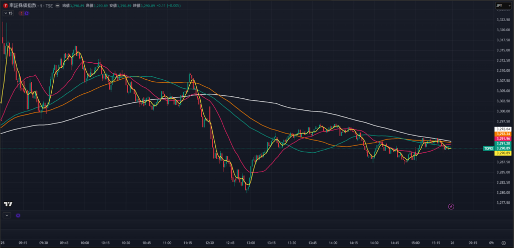Select the white 3,292.64 price label
514x248 pixels.
point(502,130)
